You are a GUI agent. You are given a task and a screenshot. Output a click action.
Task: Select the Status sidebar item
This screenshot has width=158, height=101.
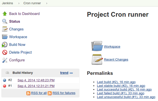tap(15, 21)
